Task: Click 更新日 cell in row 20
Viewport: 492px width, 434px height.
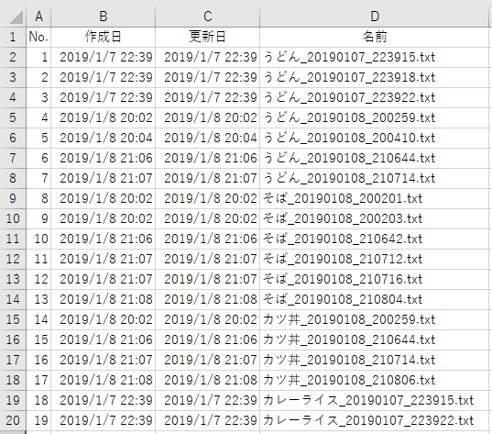Action: tap(207, 420)
